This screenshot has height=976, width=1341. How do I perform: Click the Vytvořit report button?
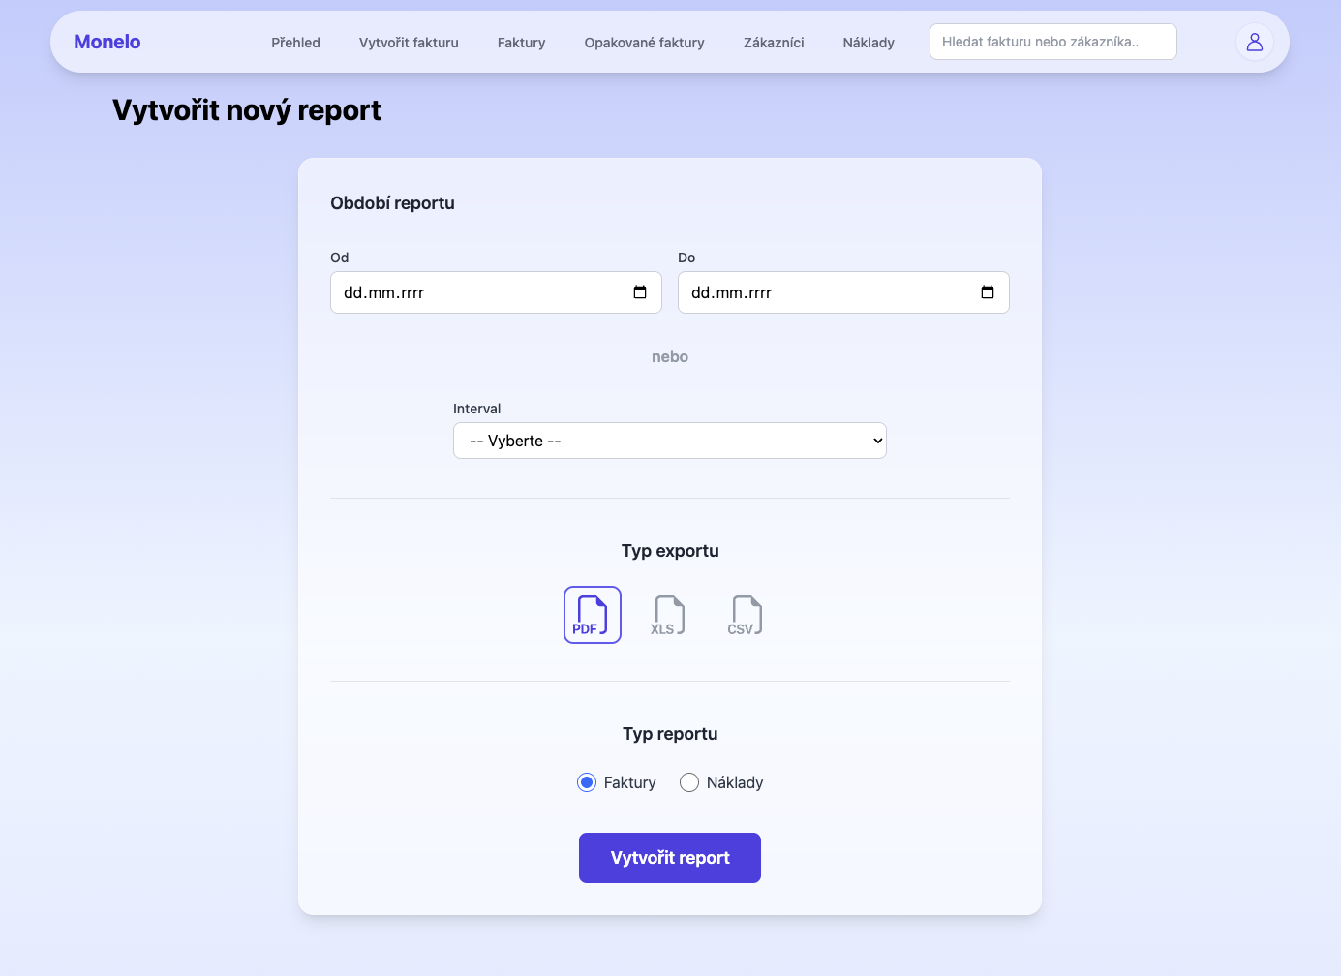click(669, 858)
